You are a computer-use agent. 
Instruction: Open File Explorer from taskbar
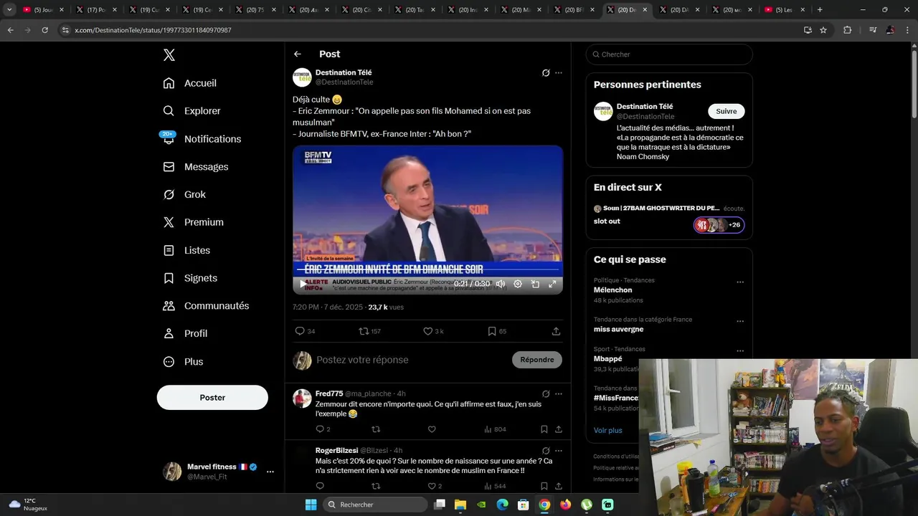coord(460,505)
